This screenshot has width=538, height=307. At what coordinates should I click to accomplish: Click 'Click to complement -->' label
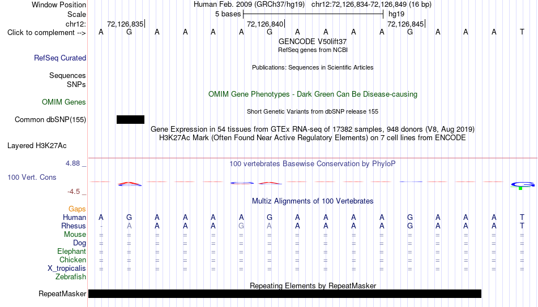tap(46, 33)
